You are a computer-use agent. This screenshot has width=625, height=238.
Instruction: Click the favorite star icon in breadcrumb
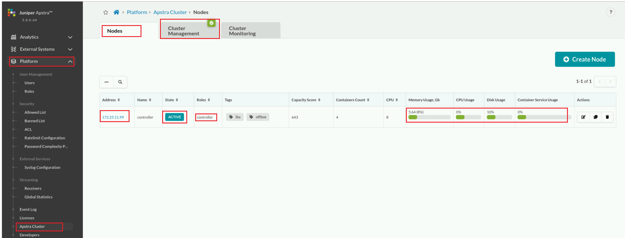pyautogui.click(x=105, y=12)
